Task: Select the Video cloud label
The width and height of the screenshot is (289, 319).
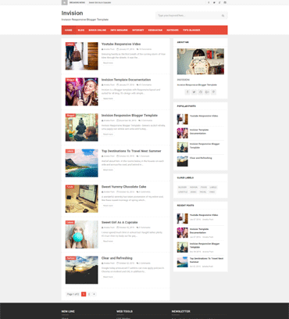Action: pos(212,192)
